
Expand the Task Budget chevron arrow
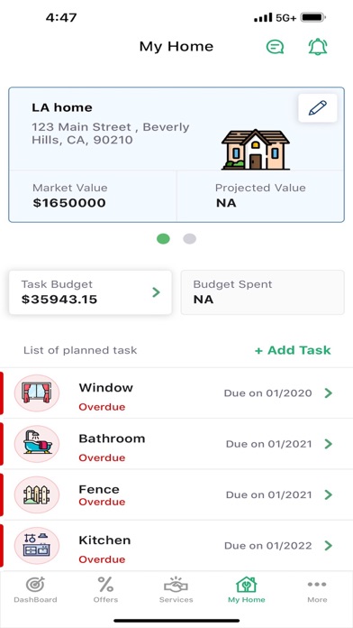tap(157, 292)
